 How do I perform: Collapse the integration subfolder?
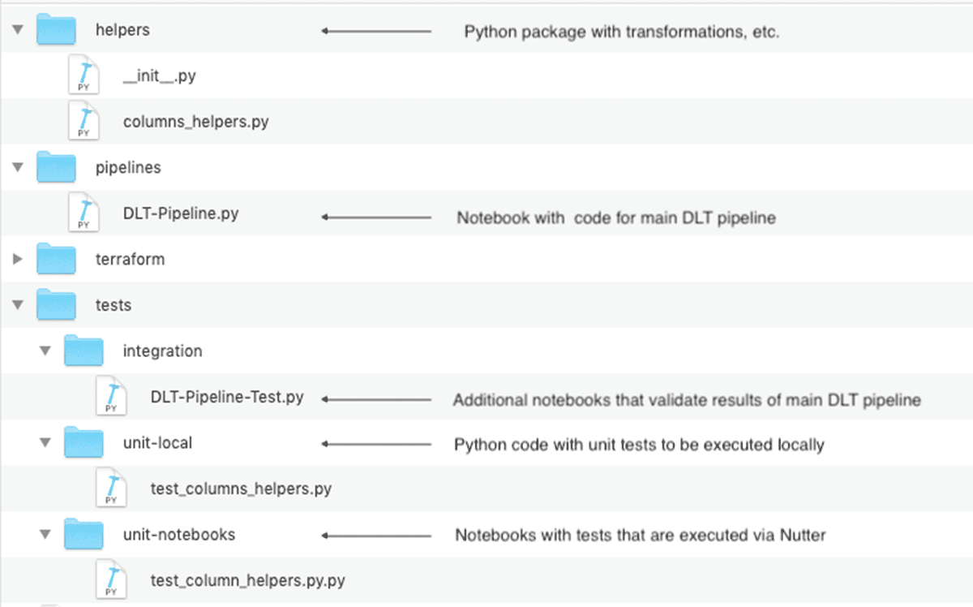45,351
